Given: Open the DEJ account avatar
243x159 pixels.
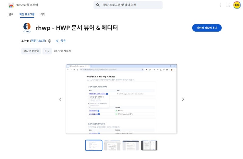Looking at the screenshot, I should 237,5.
